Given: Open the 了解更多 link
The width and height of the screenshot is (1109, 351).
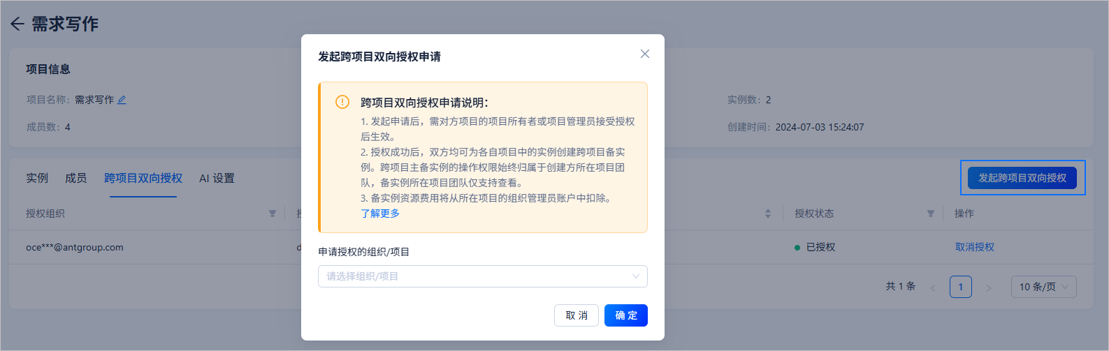Looking at the screenshot, I should pos(380,214).
